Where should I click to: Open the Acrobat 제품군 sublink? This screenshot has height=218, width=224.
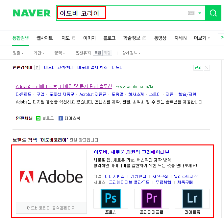click(93, 94)
